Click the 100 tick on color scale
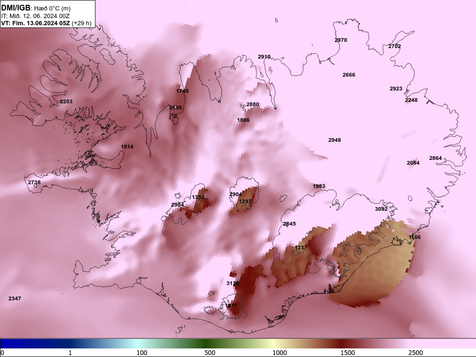The width and height of the screenshot is (476, 357). (x=142, y=353)
